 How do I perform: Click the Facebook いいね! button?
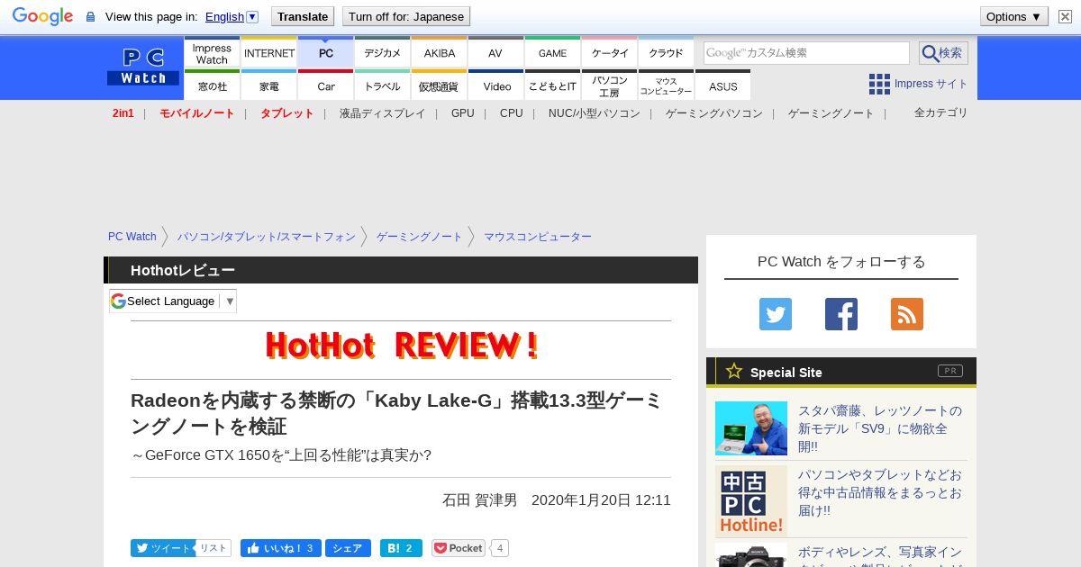pos(280,548)
